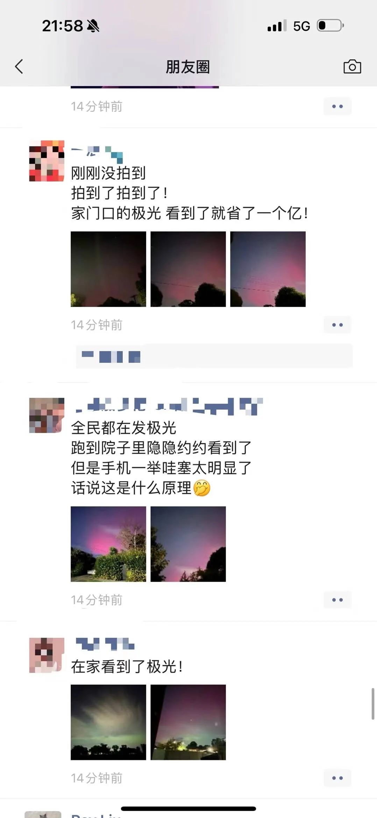This screenshot has width=377, height=818.
Task: Tap the blurred username above 在家看到了极光
Action: tap(105, 644)
